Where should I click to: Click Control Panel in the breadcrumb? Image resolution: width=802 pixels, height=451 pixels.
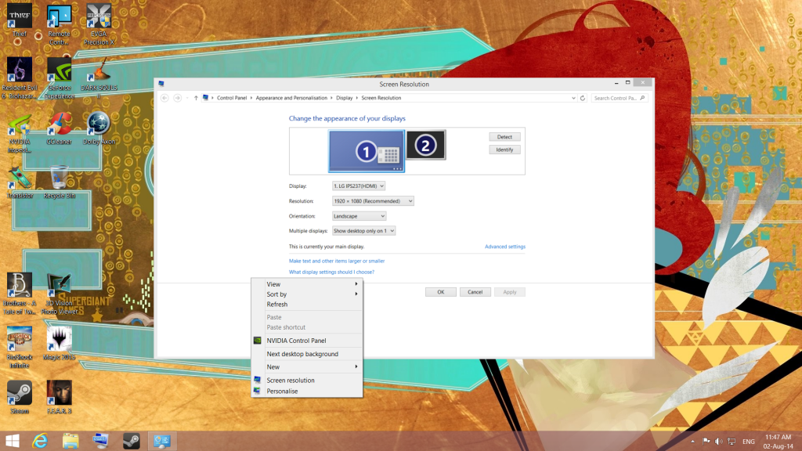(232, 98)
